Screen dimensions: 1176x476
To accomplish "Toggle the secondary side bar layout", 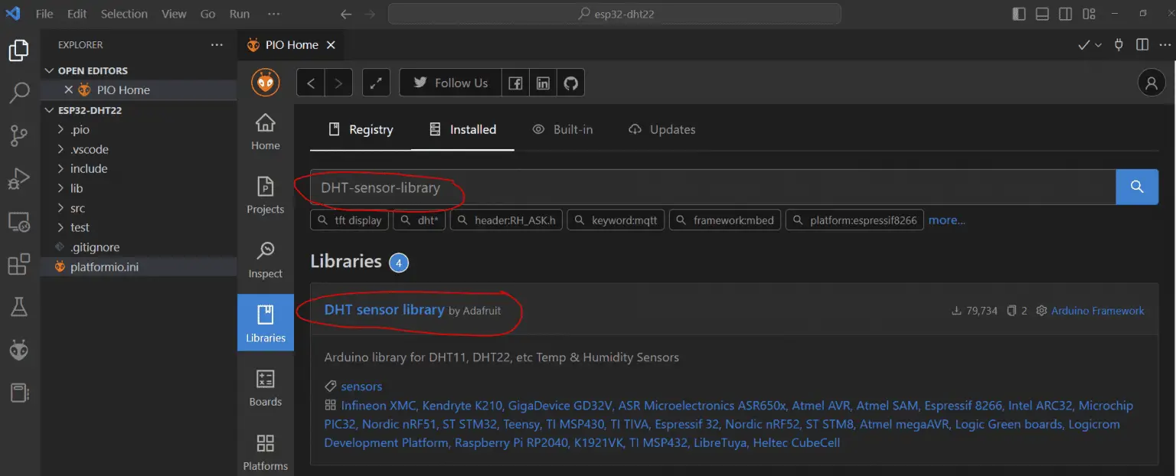I will click(x=1065, y=14).
